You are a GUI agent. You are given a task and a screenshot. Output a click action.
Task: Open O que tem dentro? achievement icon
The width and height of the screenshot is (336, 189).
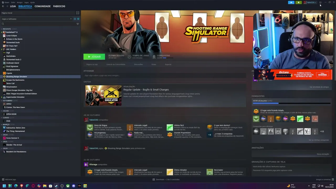click(209, 127)
